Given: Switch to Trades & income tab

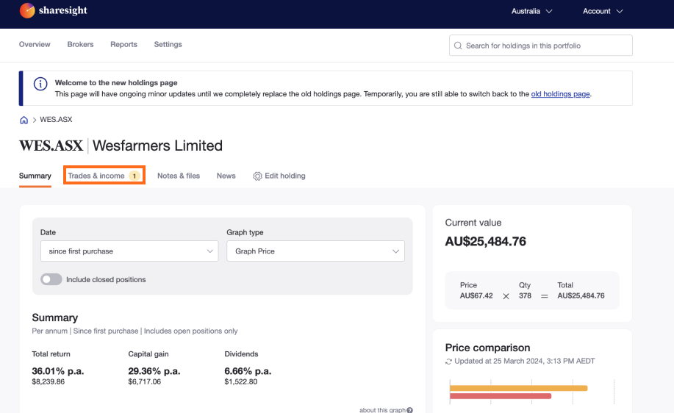Looking at the screenshot, I should coord(104,176).
